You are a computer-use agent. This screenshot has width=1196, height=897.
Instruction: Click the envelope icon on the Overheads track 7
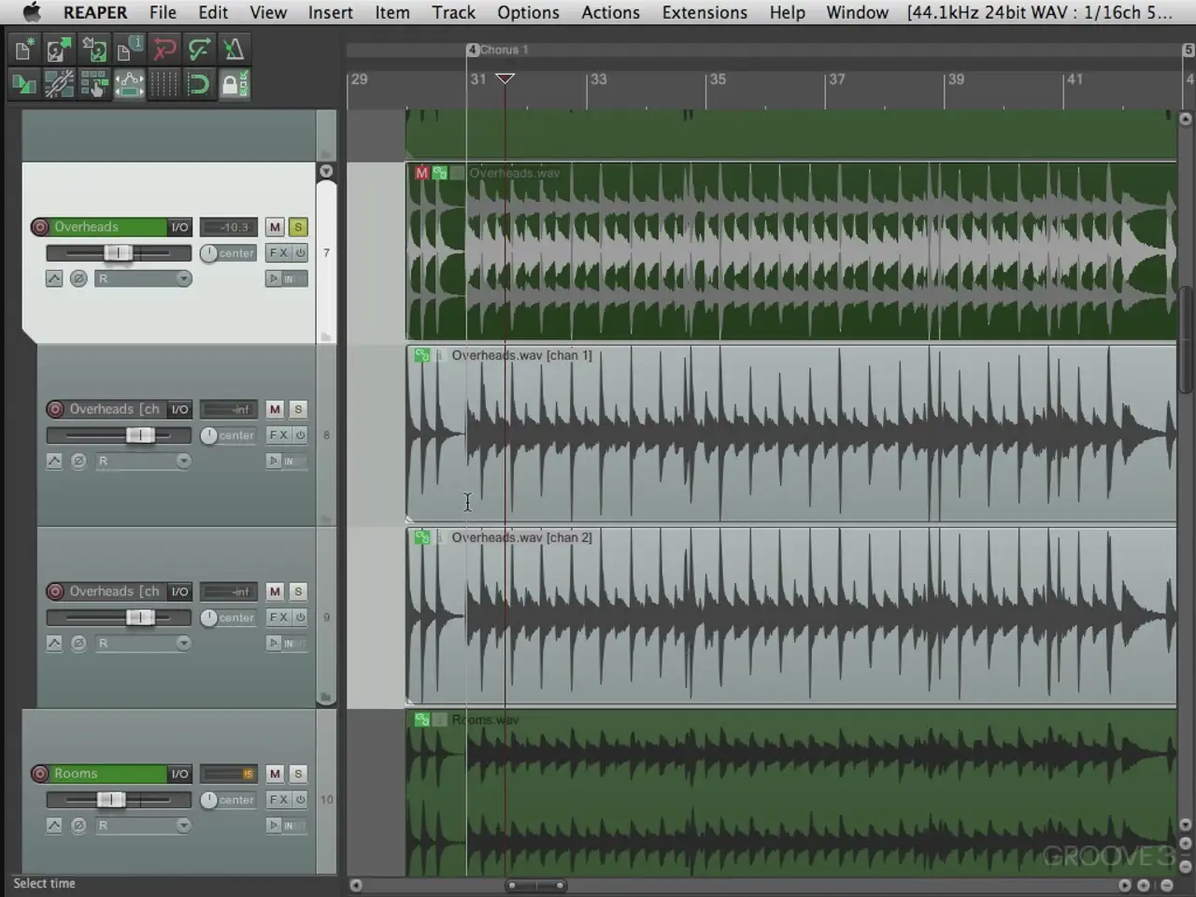point(54,278)
